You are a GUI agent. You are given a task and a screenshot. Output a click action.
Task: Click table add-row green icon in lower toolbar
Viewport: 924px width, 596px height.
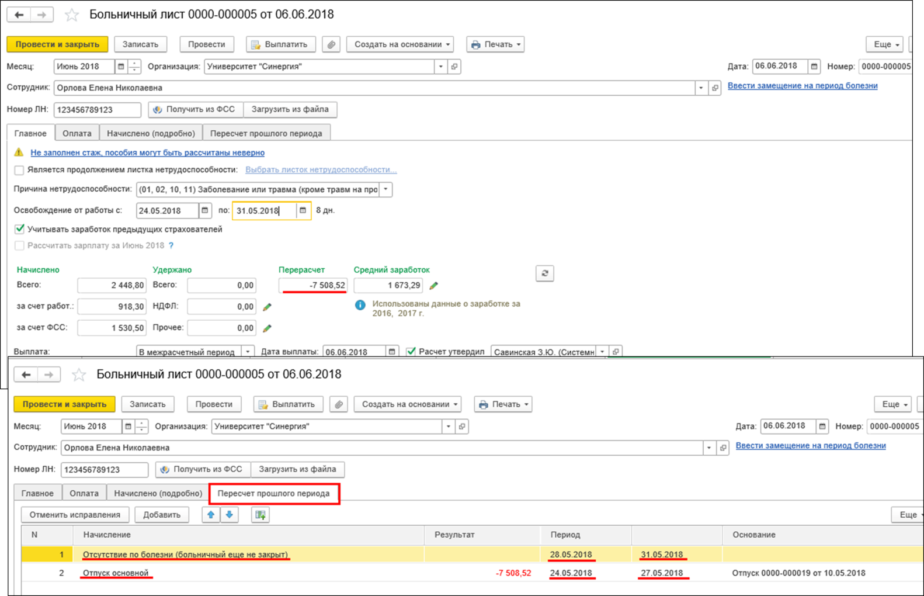pos(260,515)
